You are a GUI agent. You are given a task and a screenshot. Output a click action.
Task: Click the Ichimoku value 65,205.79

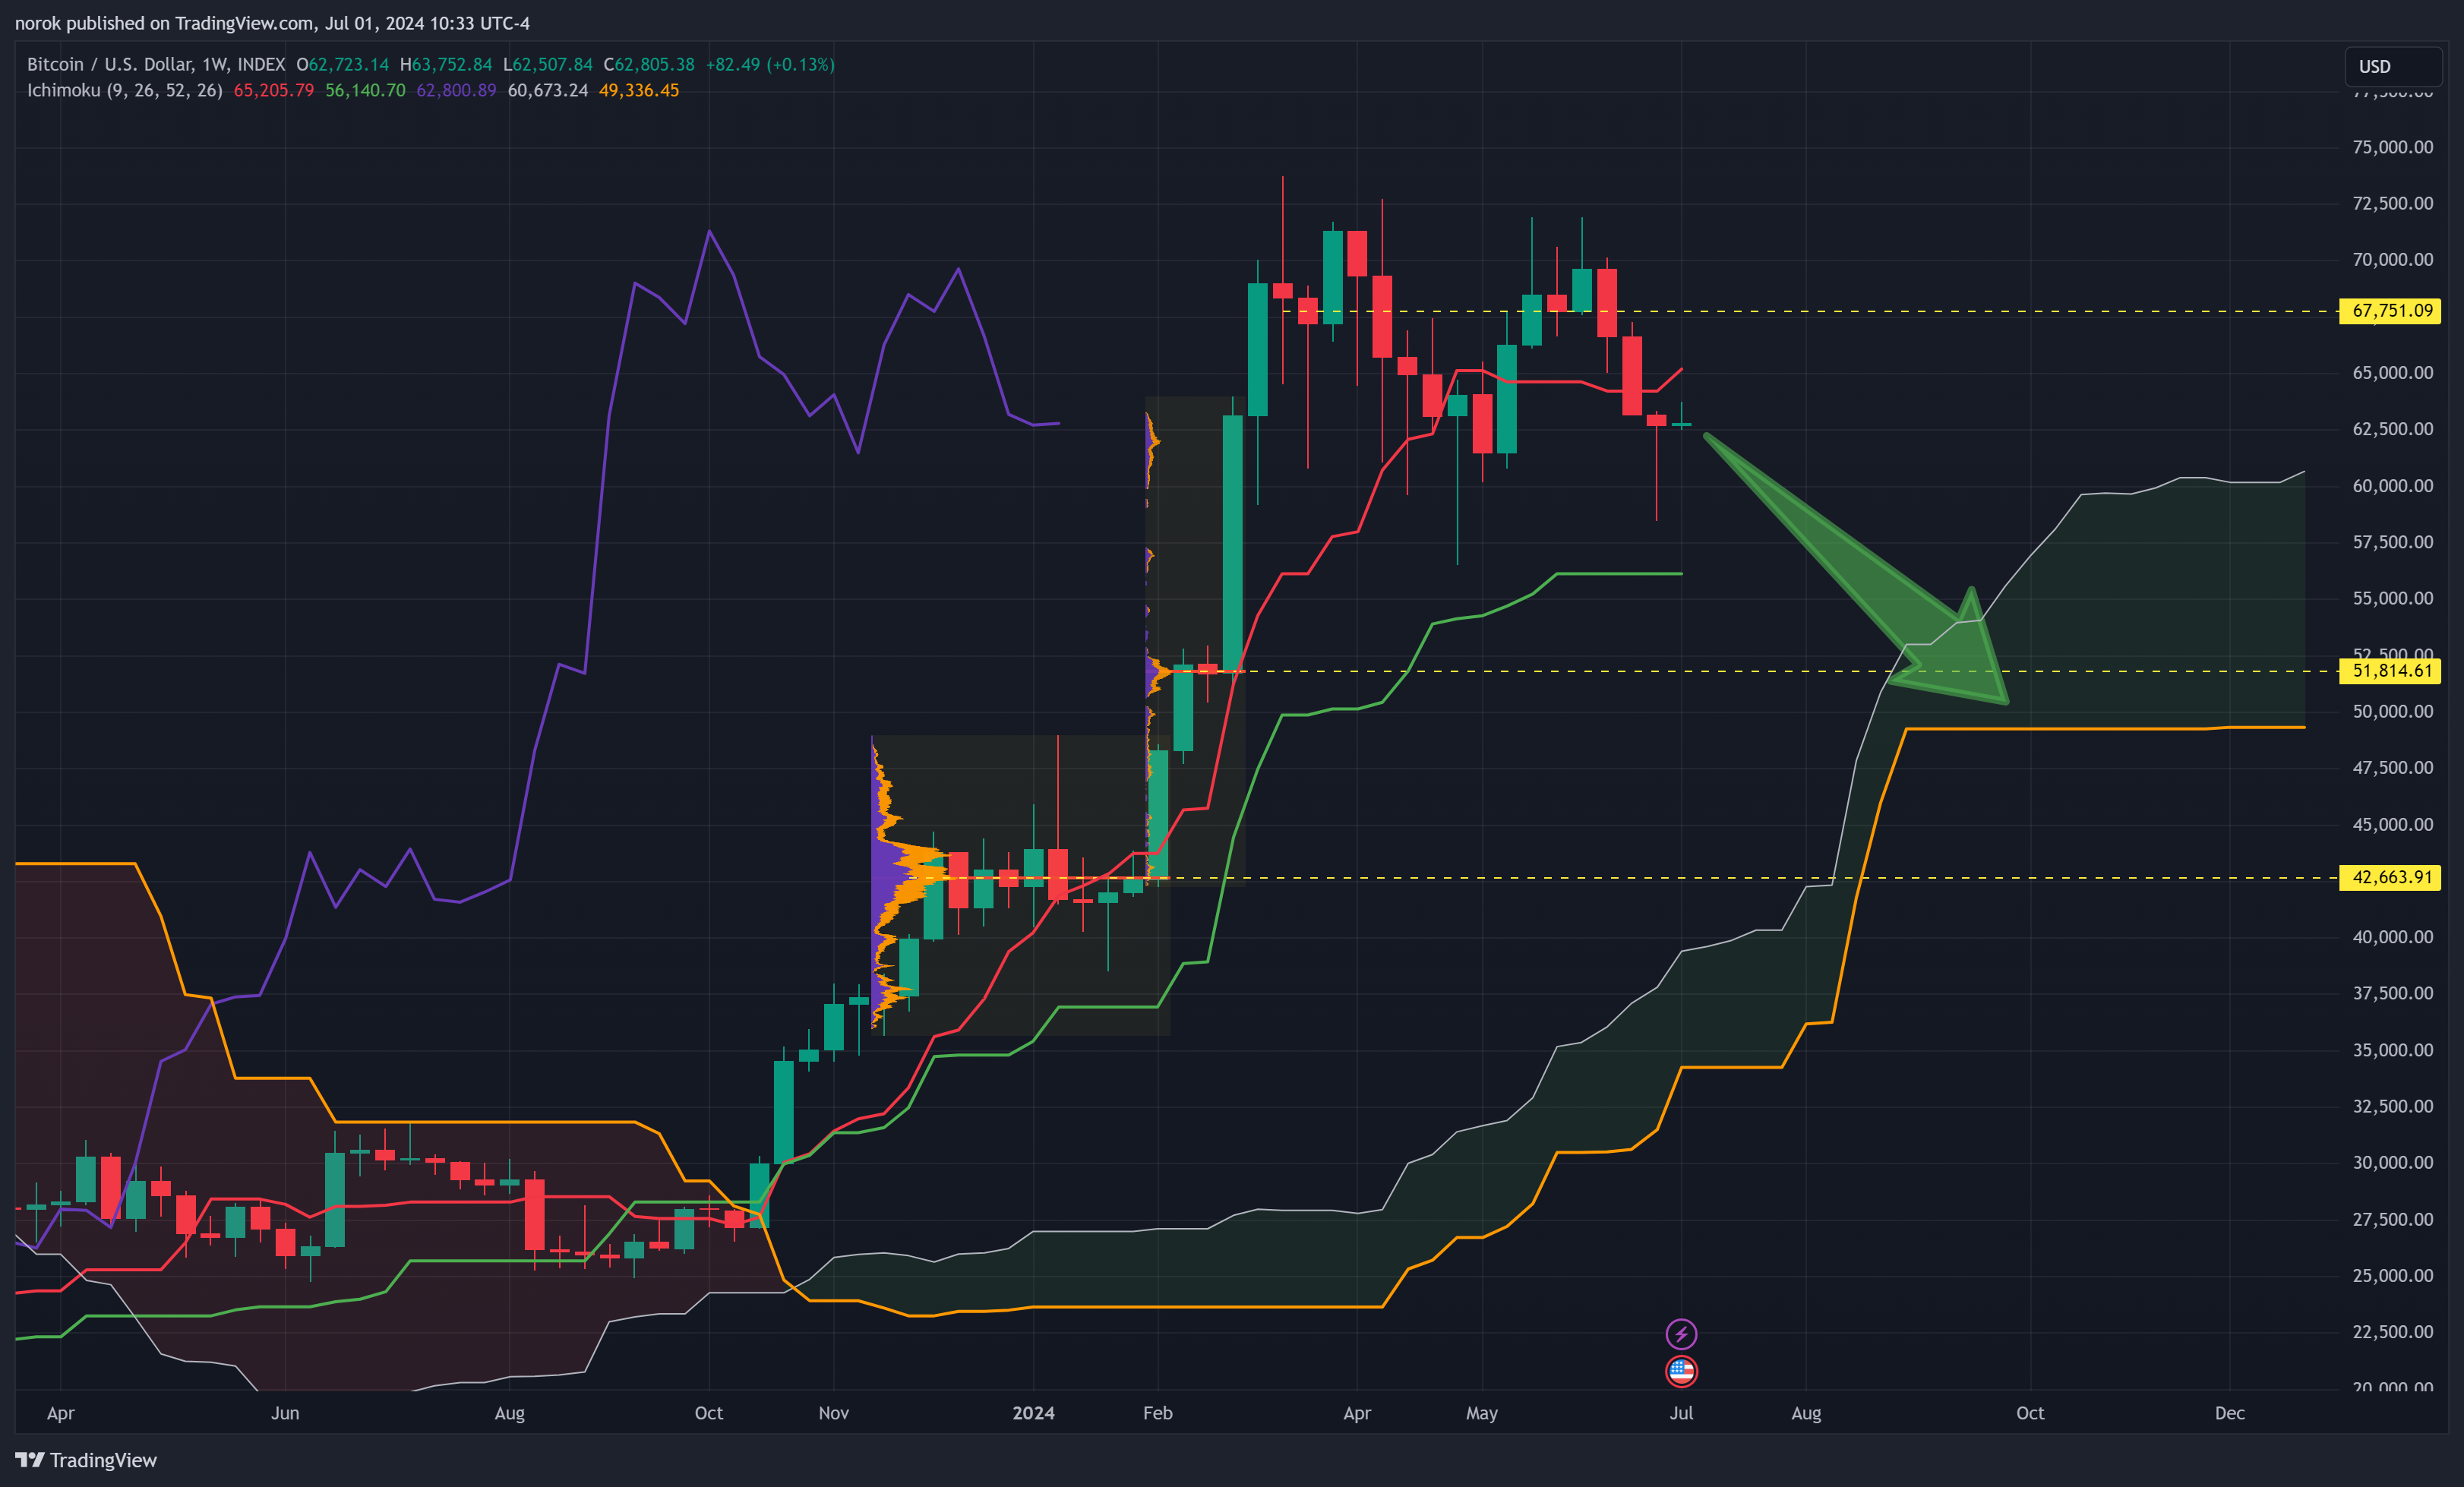273,90
